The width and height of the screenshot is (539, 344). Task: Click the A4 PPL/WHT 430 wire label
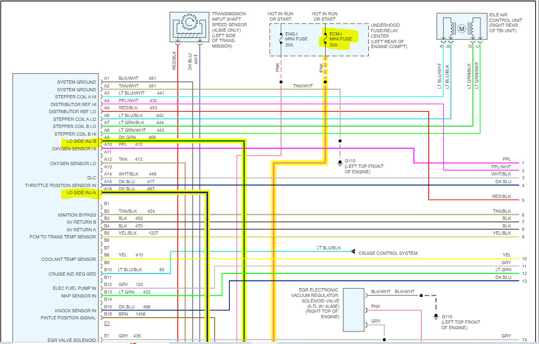[130, 101]
